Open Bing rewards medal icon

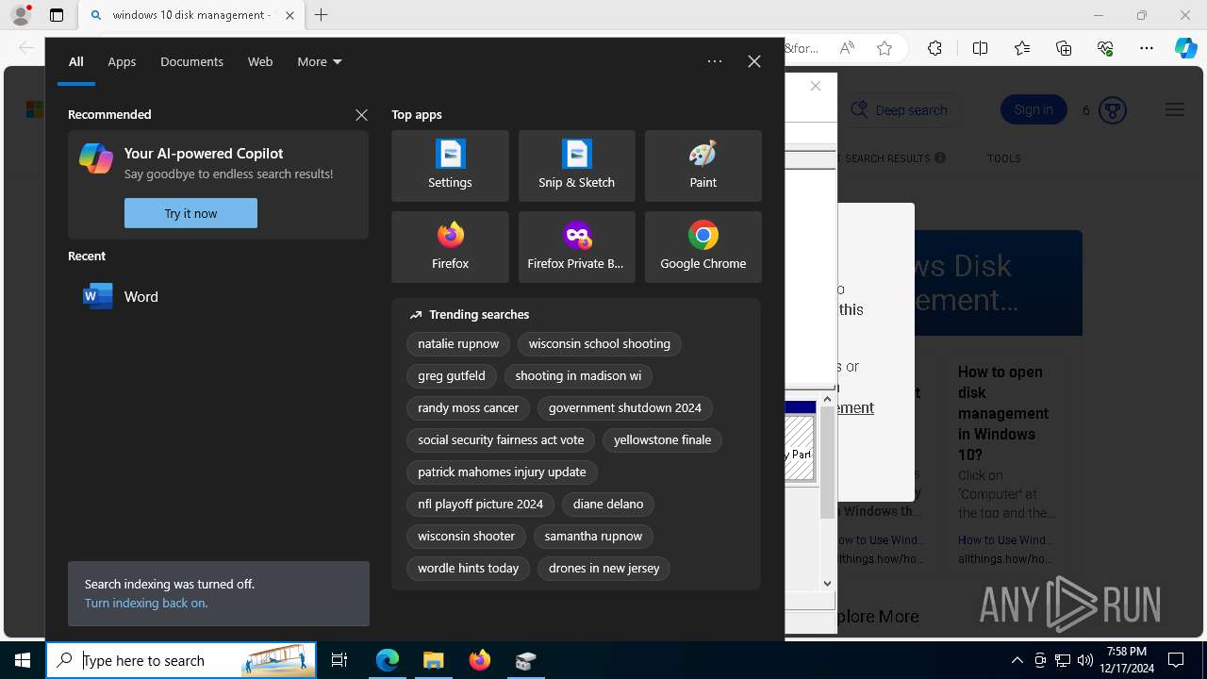[x=1113, y=110]
